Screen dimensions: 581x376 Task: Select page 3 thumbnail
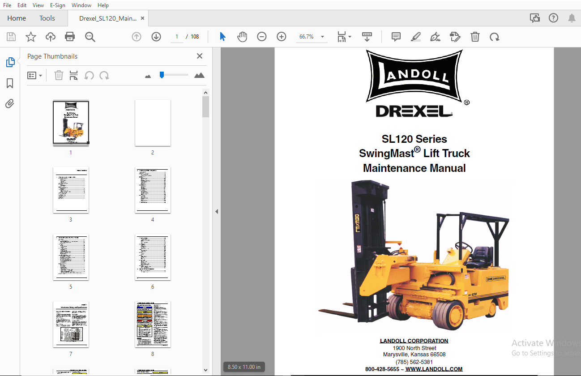coord(71,190)
